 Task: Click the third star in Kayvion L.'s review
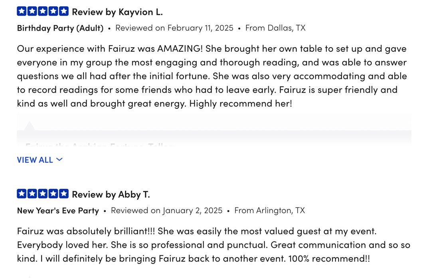[43, 11]
